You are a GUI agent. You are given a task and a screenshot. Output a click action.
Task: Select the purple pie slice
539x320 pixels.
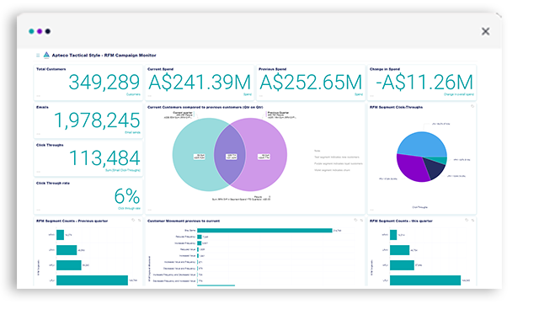[x=411, y=168]
